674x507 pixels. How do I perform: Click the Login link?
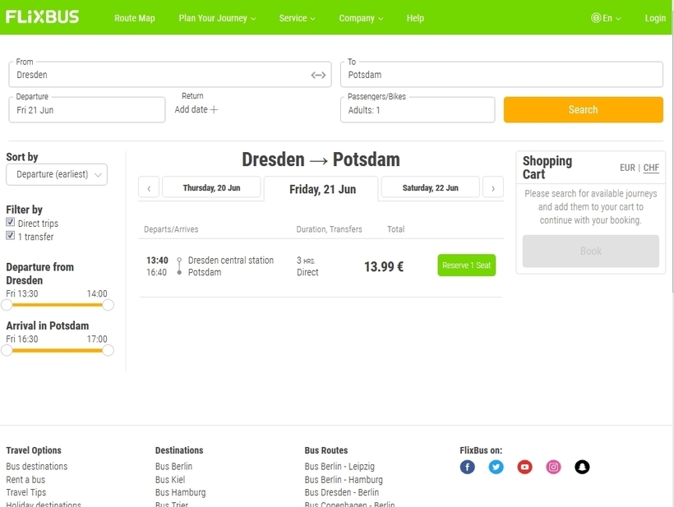click(655, 18)
